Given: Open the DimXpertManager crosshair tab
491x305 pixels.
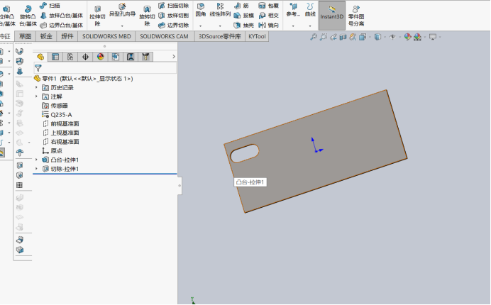Looking at the screenshot, I should click(x=85, y=57).
